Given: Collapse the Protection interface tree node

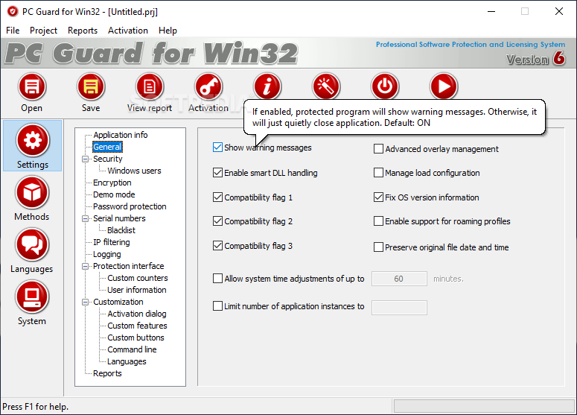Looking at the screenshot, I should [x=86, y=266].
